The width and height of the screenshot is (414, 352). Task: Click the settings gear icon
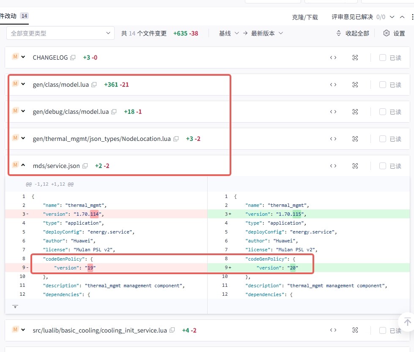[x=386, y=33]
